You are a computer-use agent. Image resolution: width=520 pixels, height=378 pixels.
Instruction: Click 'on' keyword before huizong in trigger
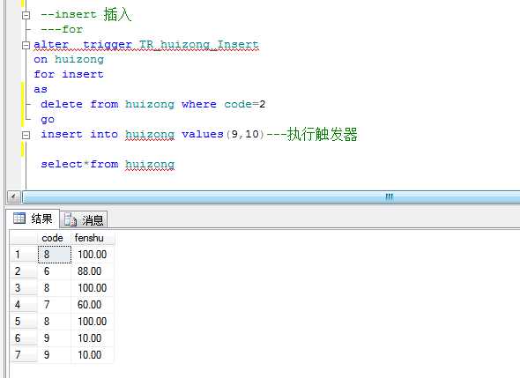point(41,60)
